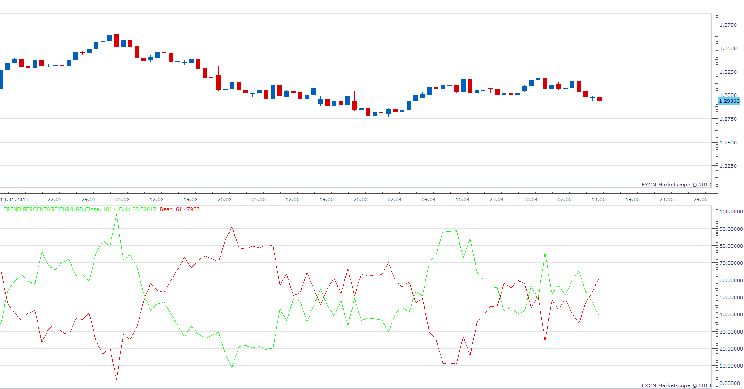
Task: Click the 22.01 date on time axis
Action: point(55,199)
